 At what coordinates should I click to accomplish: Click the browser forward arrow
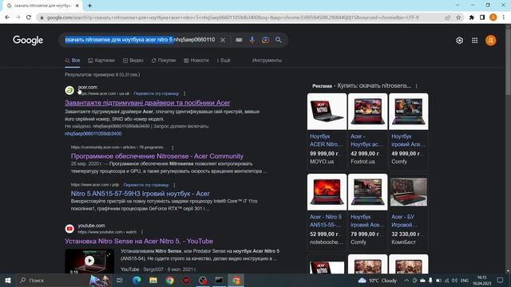pos(18,18)
